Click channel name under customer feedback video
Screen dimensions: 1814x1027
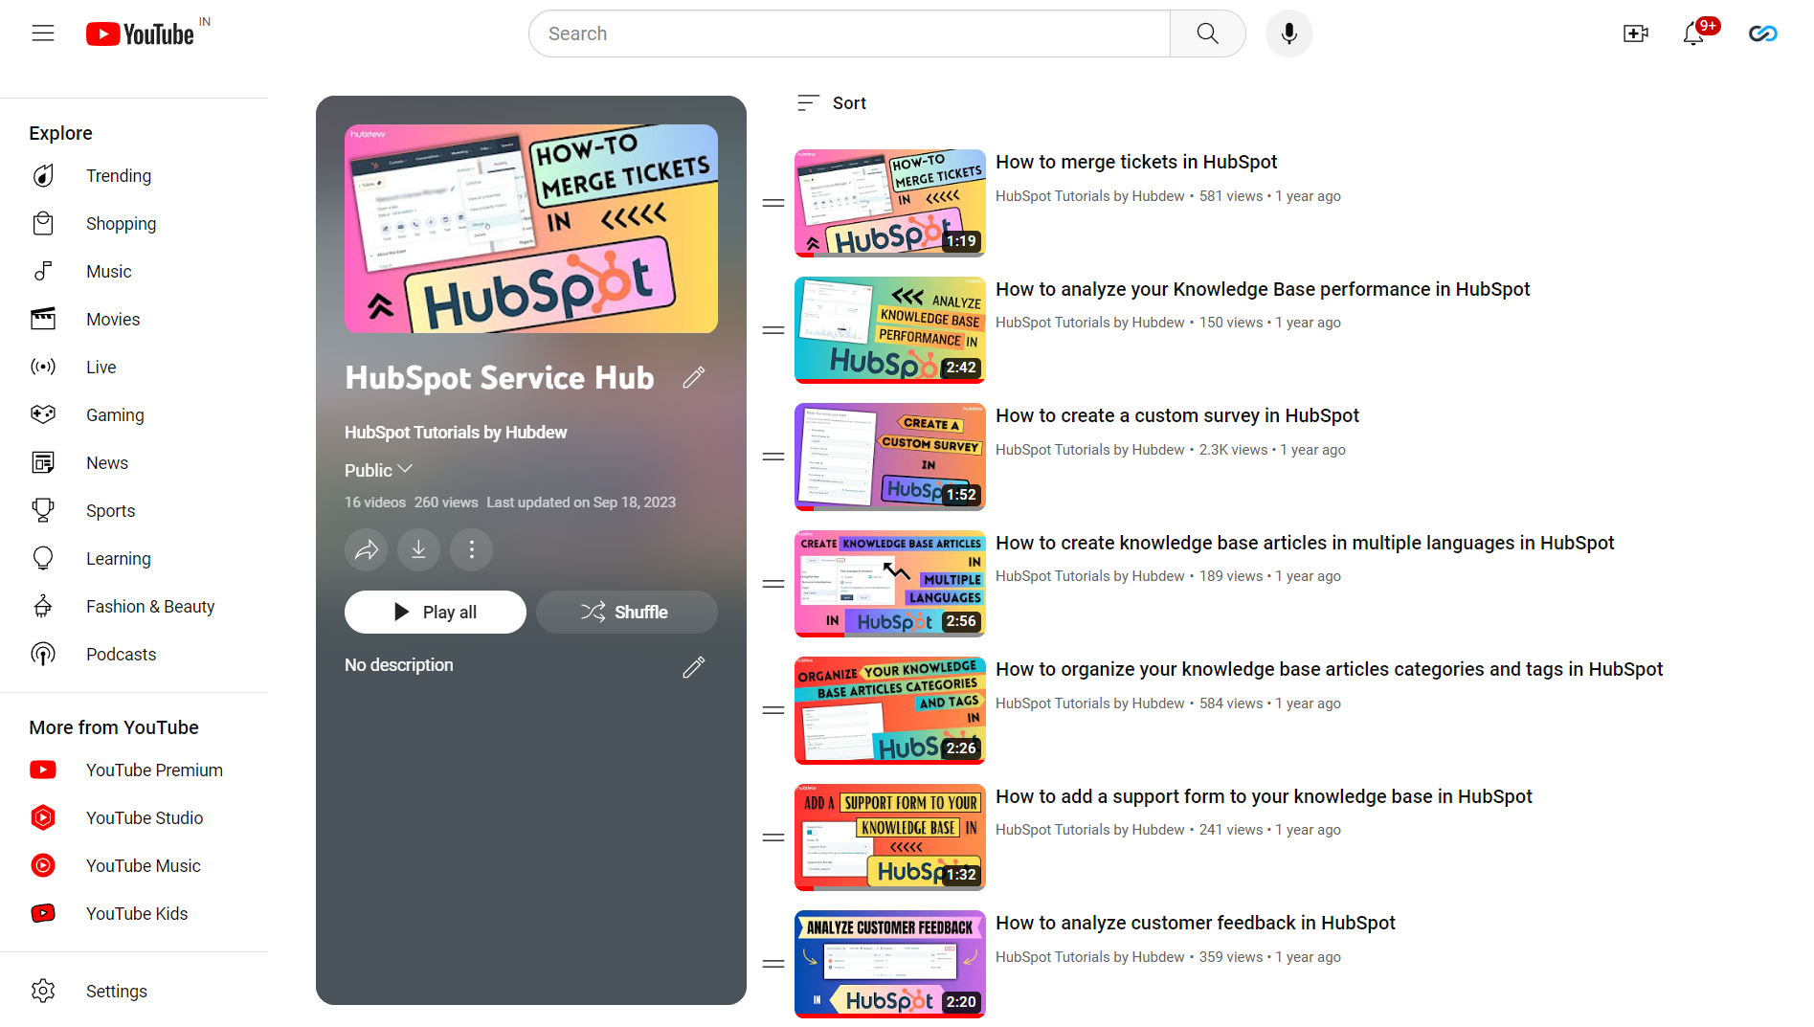click(1090, 957)
